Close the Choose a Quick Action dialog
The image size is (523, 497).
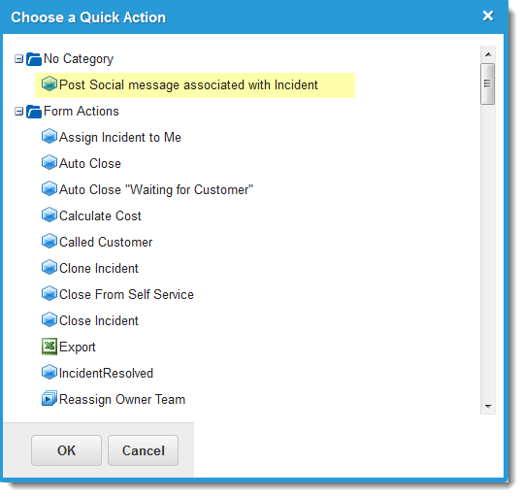(x=488, y=16)
